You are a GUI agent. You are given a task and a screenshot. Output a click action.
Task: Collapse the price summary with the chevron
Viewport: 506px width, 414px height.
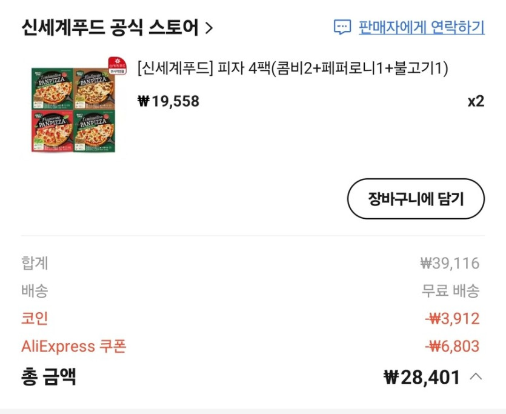pyautogui.click(x=476, y=377)
